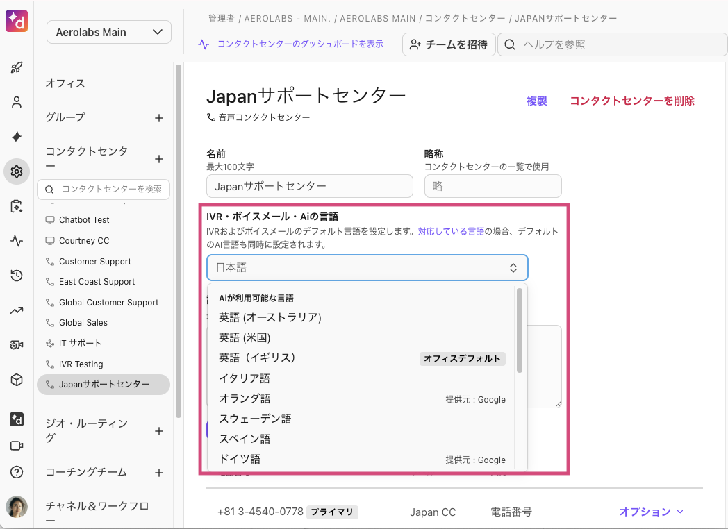Add a new group with plus icon
Screen dimensions: 728x529
159,118
